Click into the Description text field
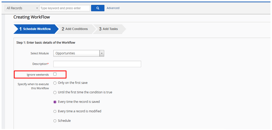The image size is (272, 130). [x=97, y=64]
